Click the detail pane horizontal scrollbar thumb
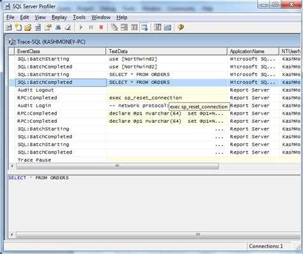Screen dimensions: 303x254 click(x=159, y=235)
